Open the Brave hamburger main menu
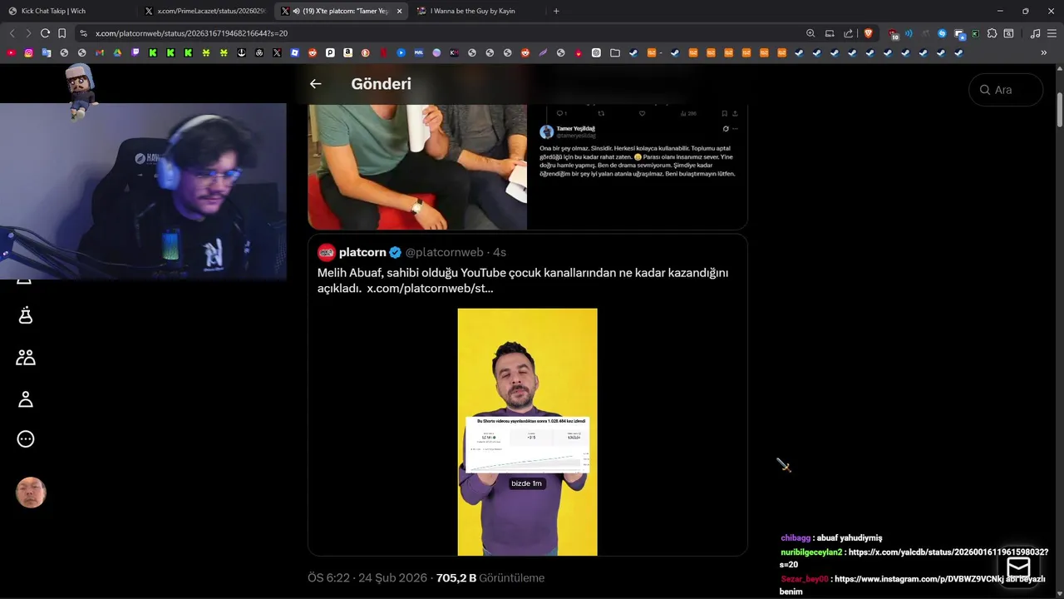 1052,33
